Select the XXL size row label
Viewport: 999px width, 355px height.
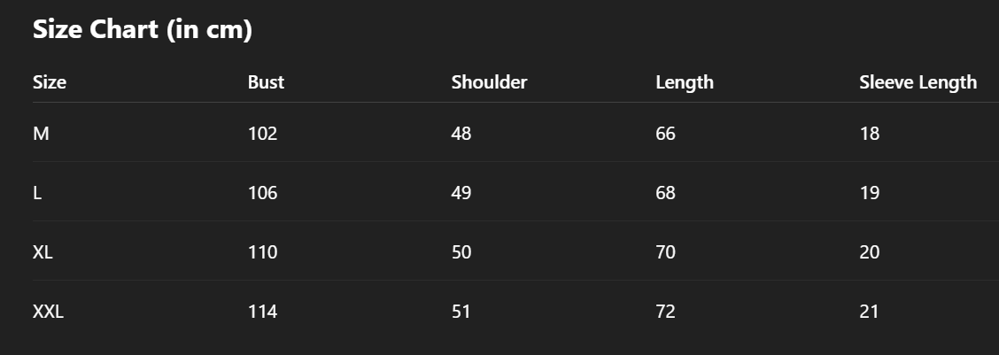(x=48, y=311)
